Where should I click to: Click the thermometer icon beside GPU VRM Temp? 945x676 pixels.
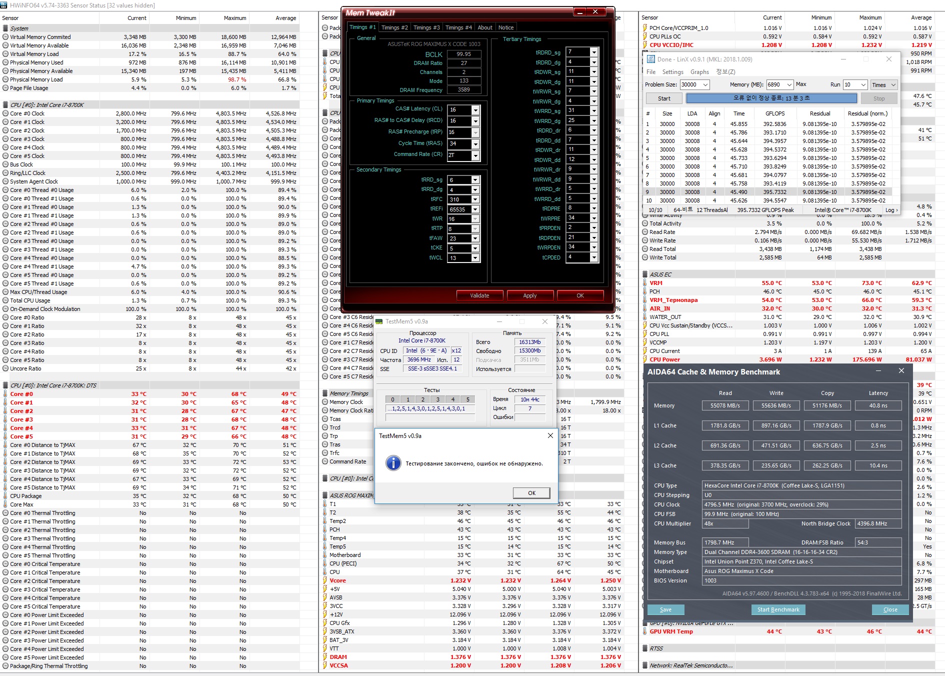click(645, 631)
